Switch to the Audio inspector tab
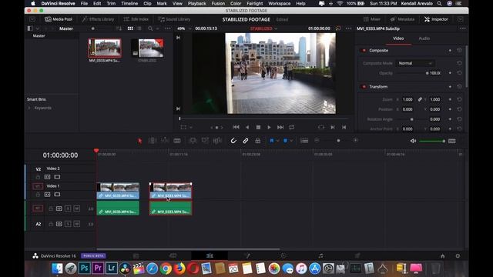Screen dimensions: 493x277 (424, 38)
